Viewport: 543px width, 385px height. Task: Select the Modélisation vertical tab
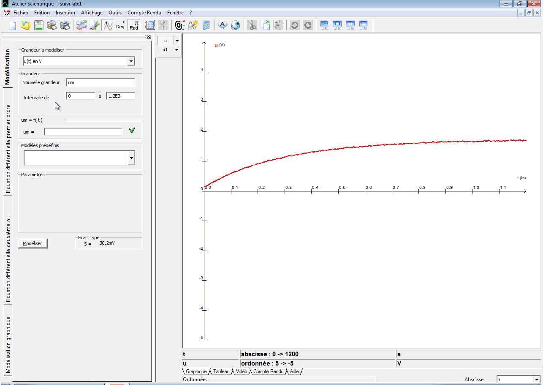[8, 67]
